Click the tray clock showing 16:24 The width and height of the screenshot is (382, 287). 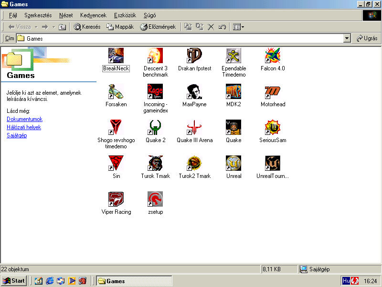point(370,281)
